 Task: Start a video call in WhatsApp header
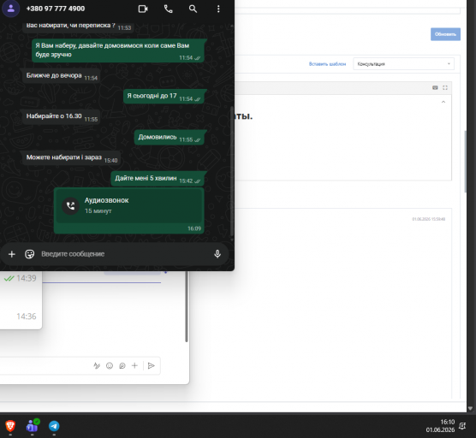[143, 9]
